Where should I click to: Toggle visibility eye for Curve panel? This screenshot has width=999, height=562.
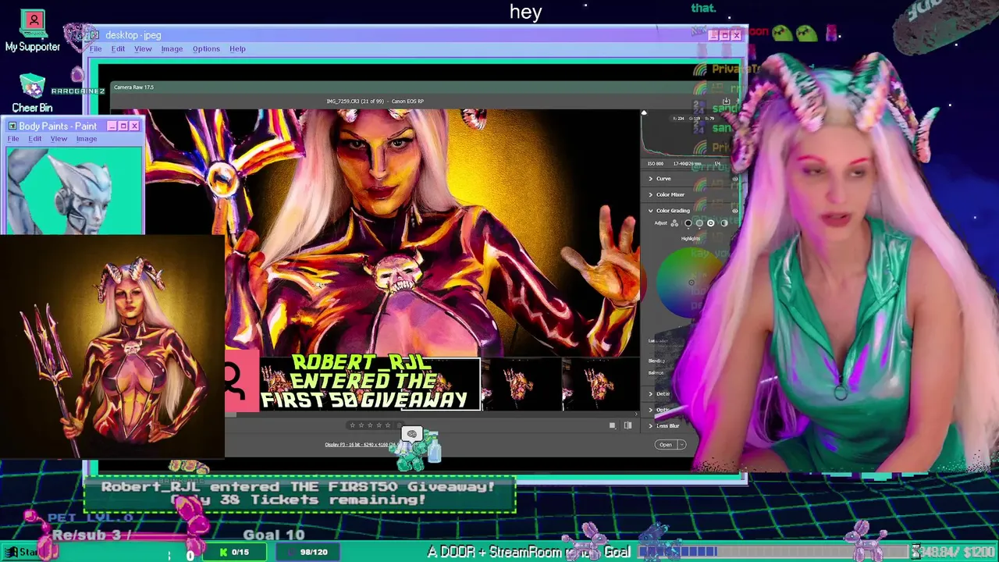click(734, 179)
